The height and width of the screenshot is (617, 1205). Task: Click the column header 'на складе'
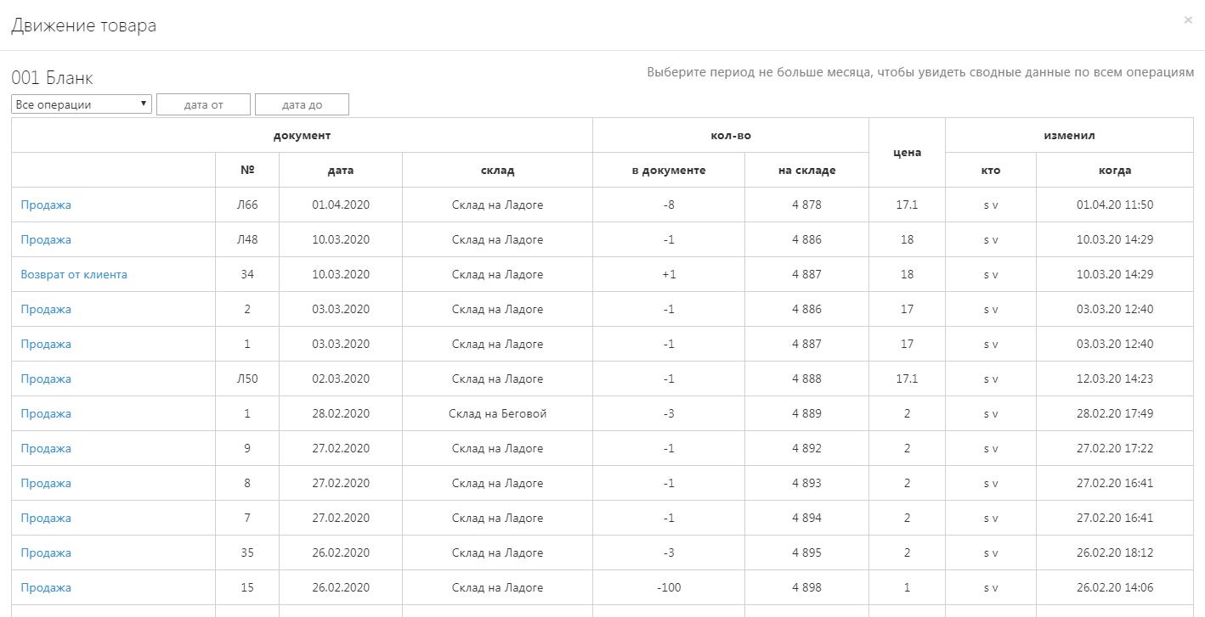click(x=806, y=170)
